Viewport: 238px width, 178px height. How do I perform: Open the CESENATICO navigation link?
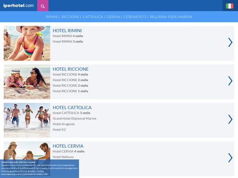[x=135, y=17]
